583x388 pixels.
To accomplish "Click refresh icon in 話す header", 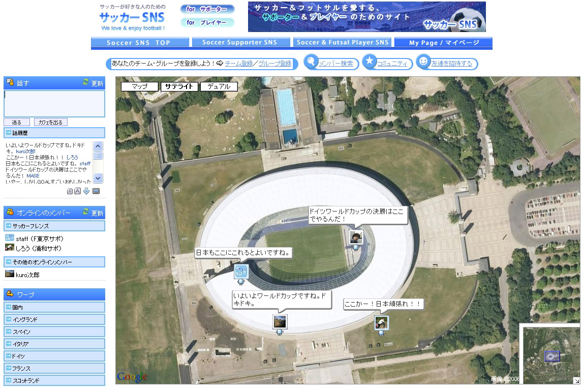I will point(85,82).
